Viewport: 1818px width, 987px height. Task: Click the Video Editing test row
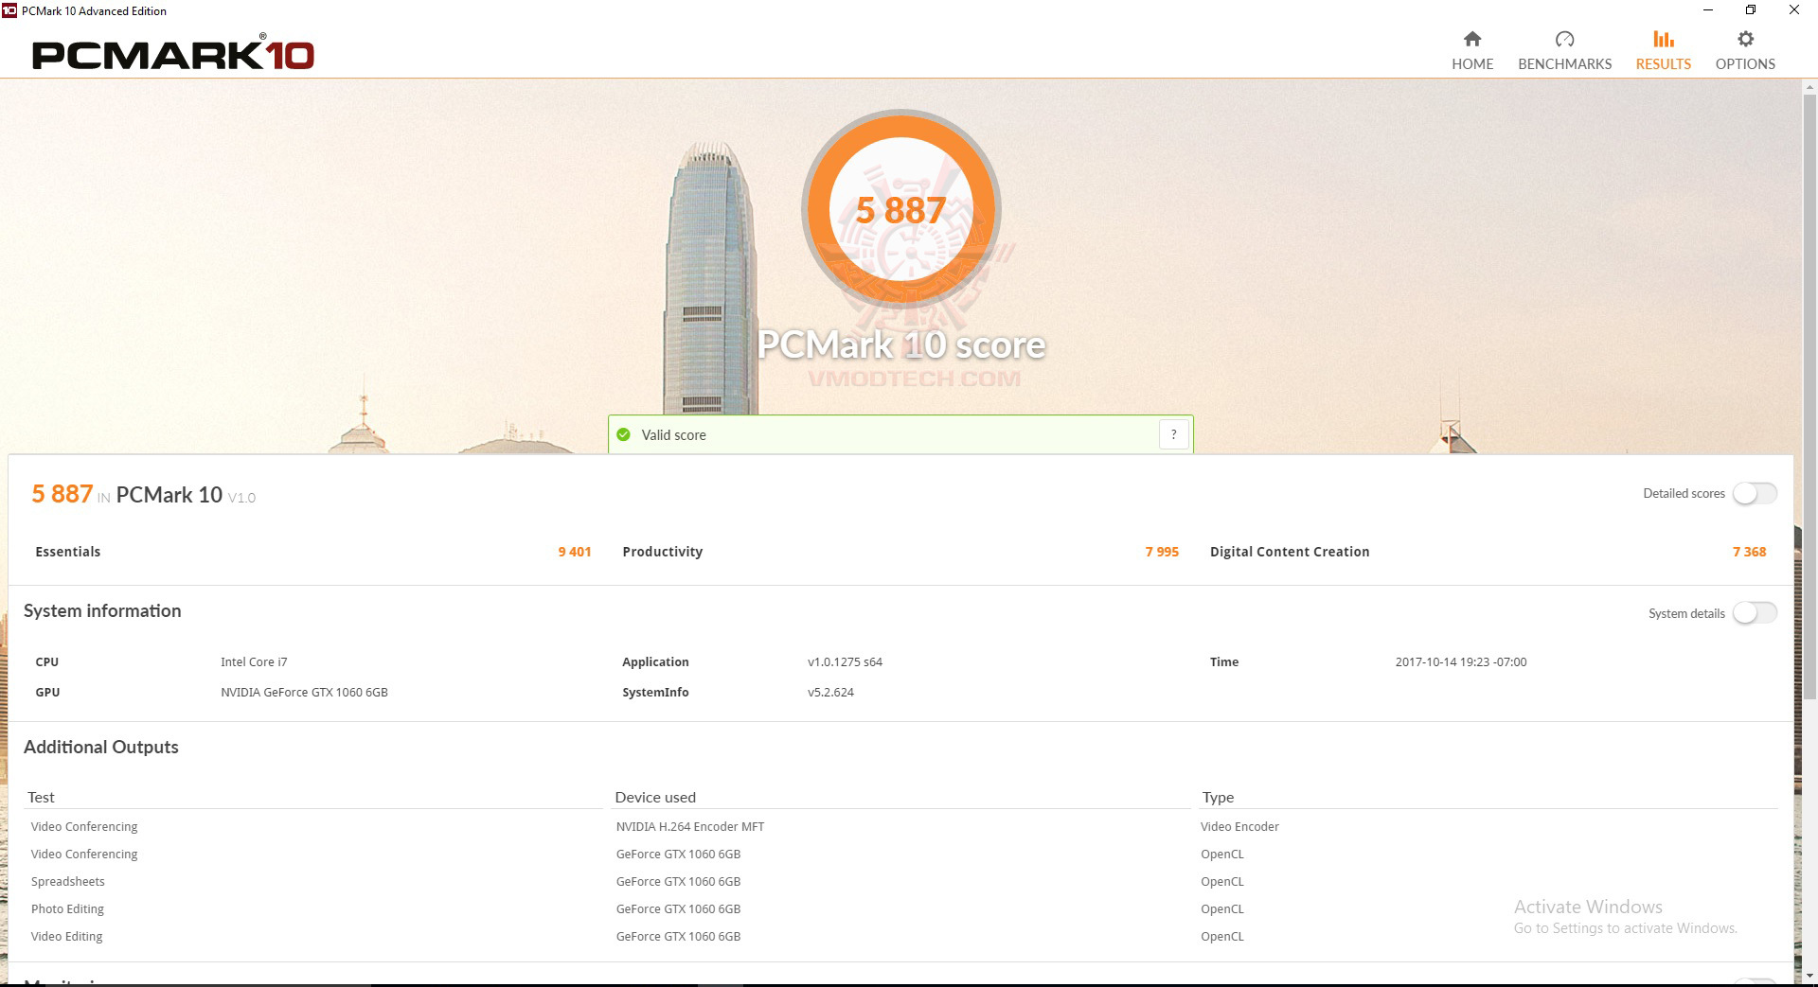[x=66, y=937]
